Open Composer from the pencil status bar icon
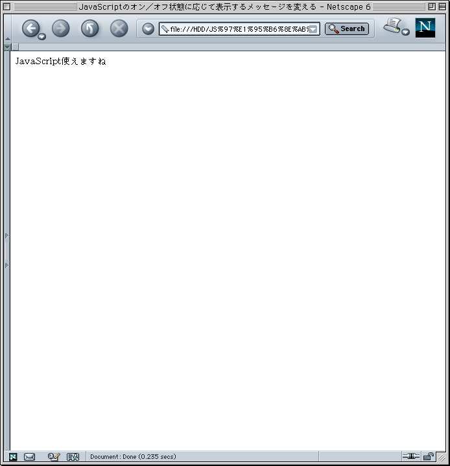This screenshot has width=450, height=466. 54,457
